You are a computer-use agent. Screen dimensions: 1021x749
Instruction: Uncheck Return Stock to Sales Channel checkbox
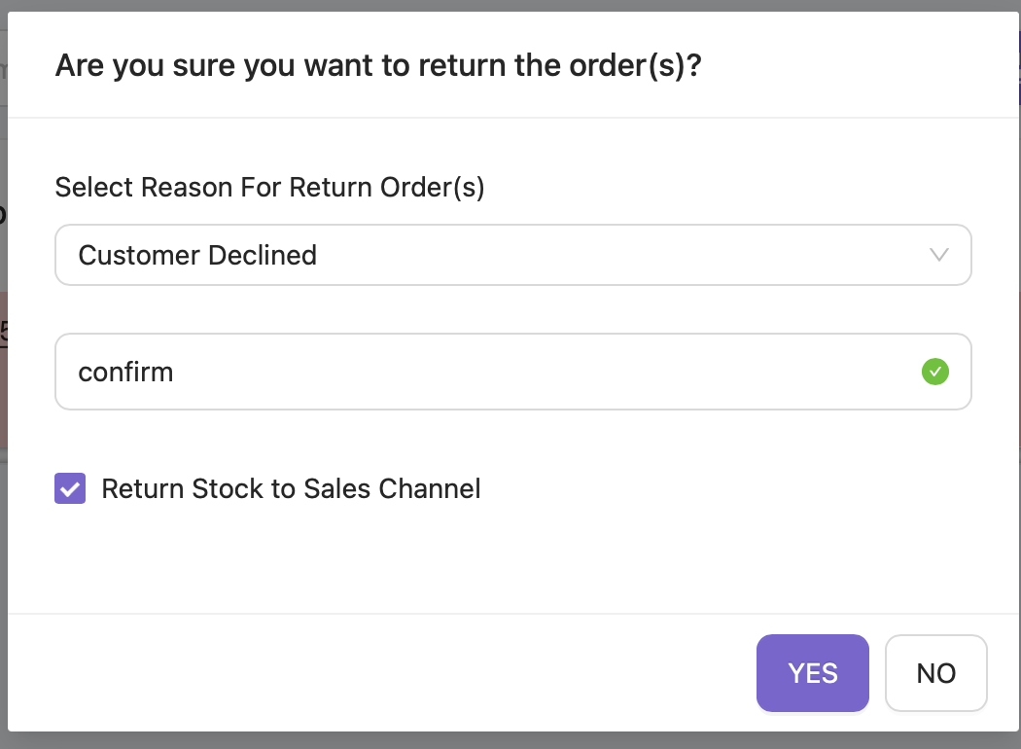70,488
